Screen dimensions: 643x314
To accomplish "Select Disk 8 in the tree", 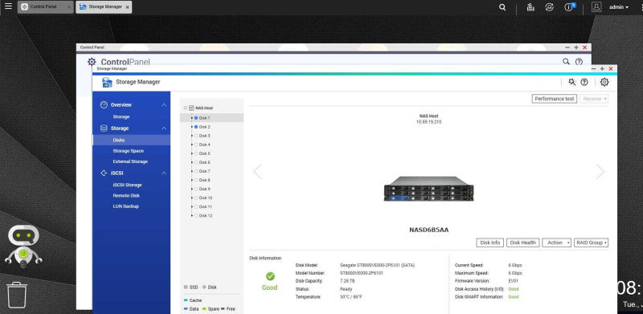I will pos(204,180).
